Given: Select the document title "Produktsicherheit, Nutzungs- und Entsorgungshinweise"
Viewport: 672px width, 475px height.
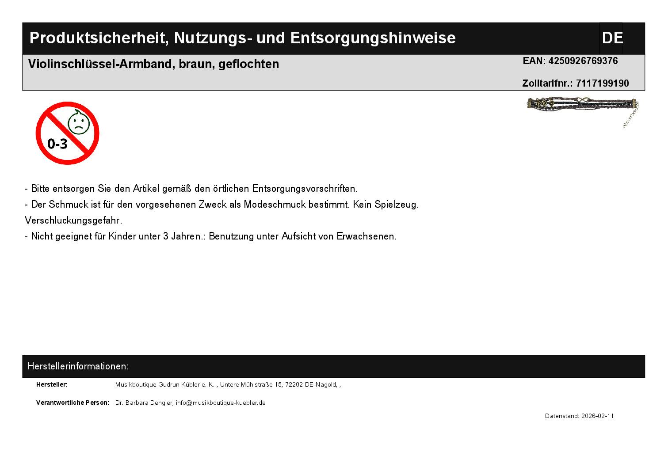Looking at the screenshot, I should tap(242, 38).
